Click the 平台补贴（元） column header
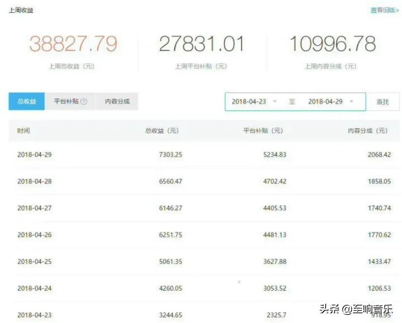 coord(263,131)
